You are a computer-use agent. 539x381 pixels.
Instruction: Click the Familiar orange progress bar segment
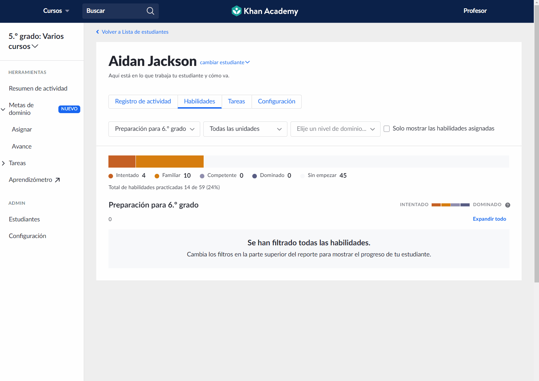tap(170, 162)
